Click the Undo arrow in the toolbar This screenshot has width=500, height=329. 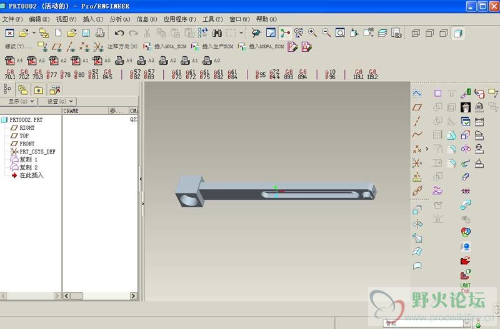(x=119, y=33)
